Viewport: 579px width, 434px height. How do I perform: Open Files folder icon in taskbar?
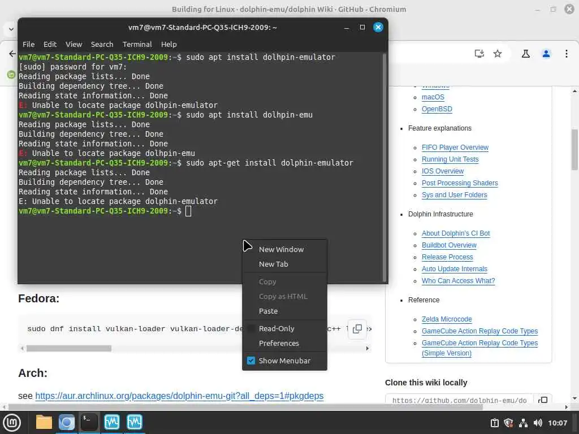pyautogui.click(x=44, y=422)
